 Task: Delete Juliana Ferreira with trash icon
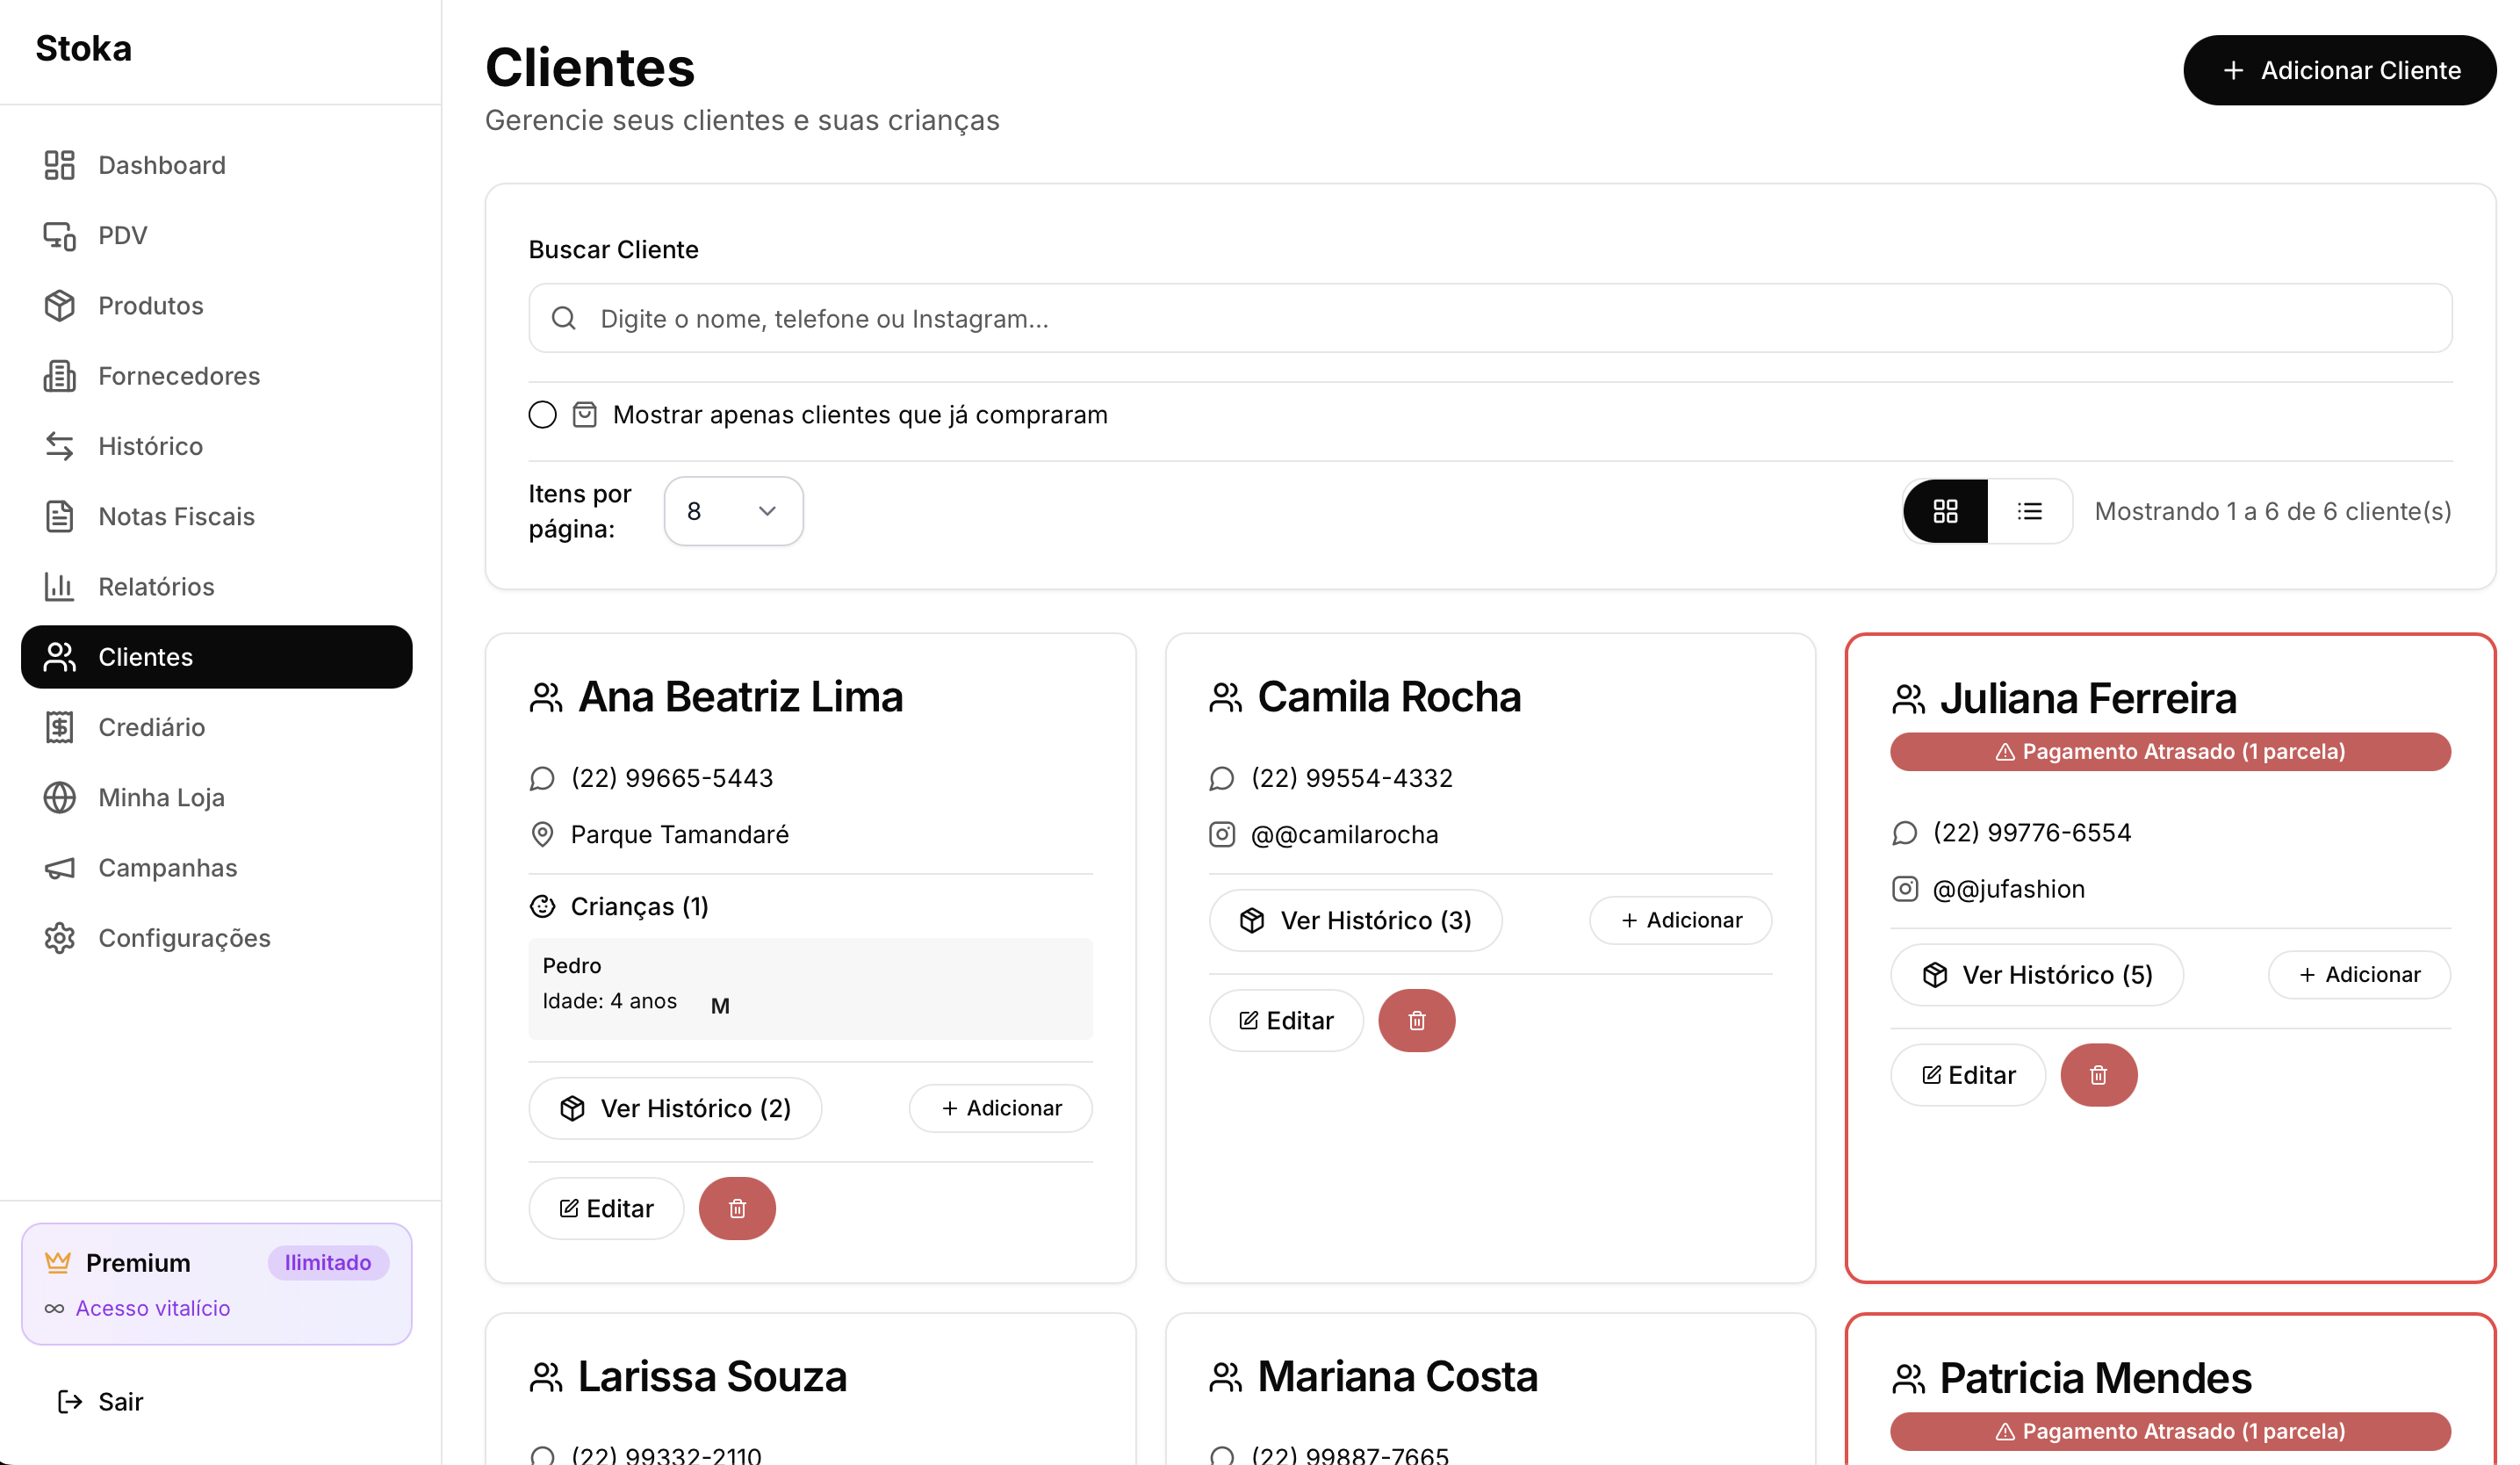(2099, 1074)
